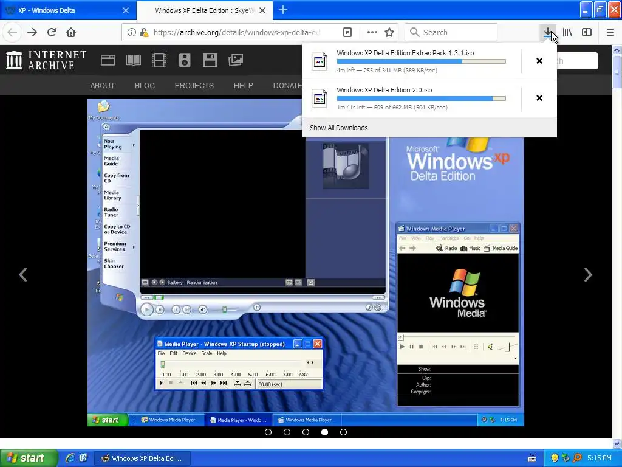The width and height of the screenshot is (622, 467).
Task: Open the PROJECTS navigation link
Action: point(194,85)
